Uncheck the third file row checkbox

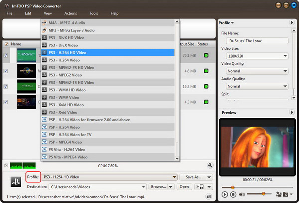click(6, 86)
